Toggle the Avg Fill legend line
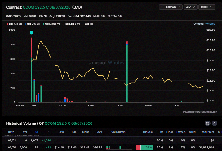 point(88,24)
